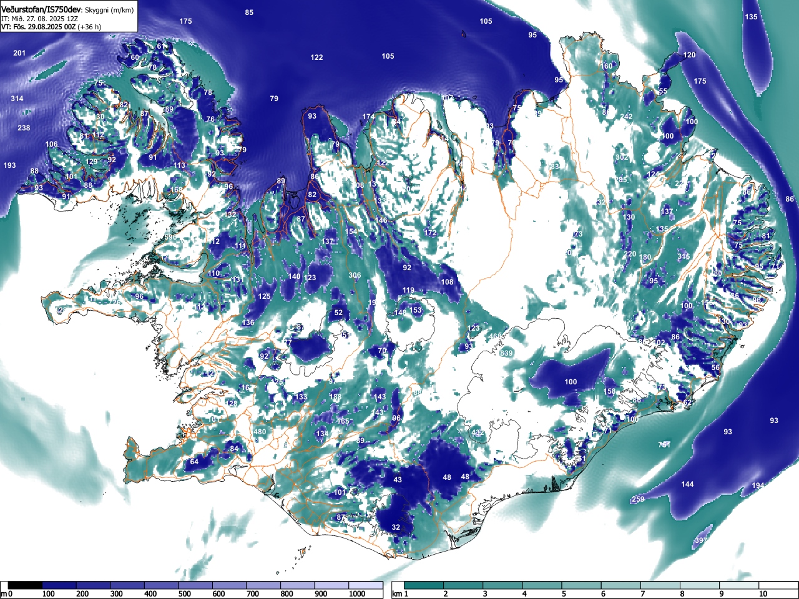Click the visibility value '432'
Viewport: 799px width, 599px height.
(x=478, y=433)
